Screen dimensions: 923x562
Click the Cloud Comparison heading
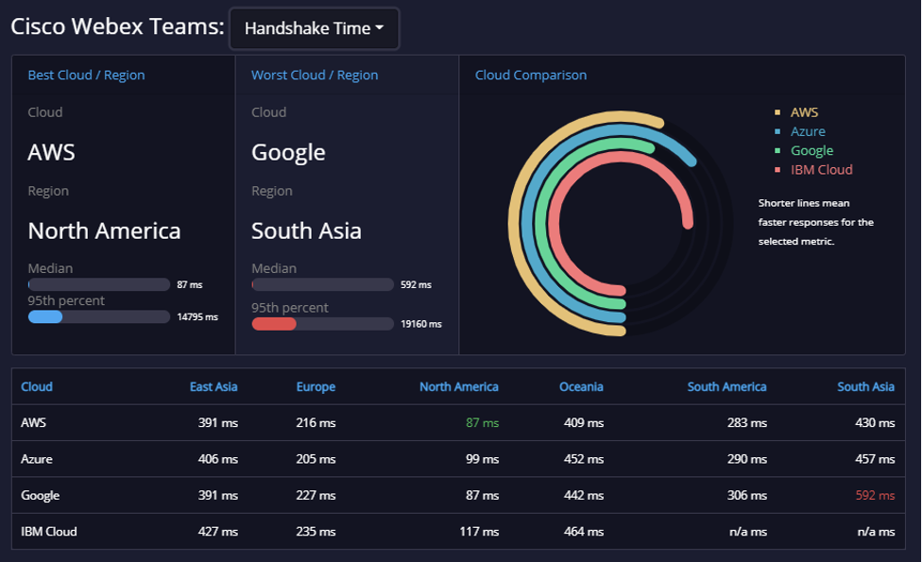(x=530, y=76)
